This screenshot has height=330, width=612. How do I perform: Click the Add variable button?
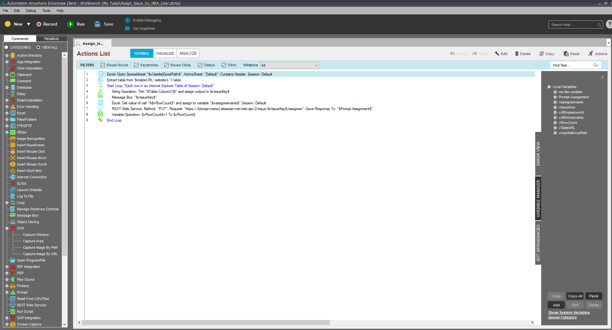556,305
